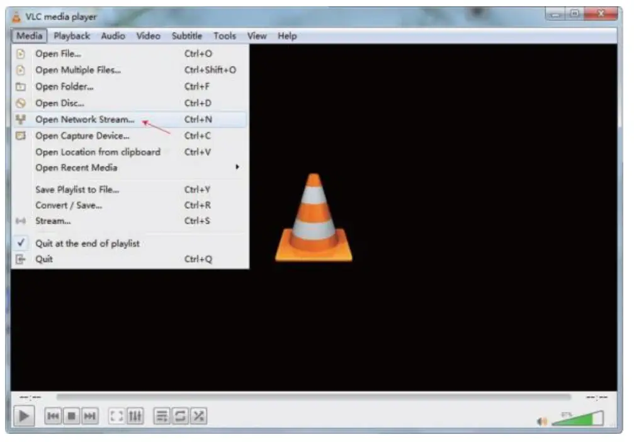Viewport: 634px width, 442px height.
Task: Adjust the green volume slider
Action: point(578,418)
